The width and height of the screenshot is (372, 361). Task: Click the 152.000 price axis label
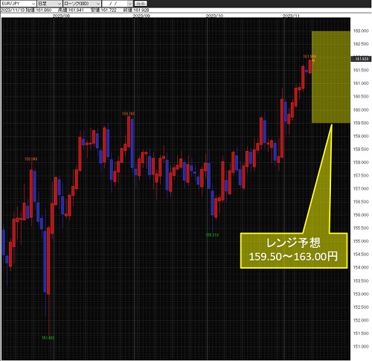coord(361,320)
